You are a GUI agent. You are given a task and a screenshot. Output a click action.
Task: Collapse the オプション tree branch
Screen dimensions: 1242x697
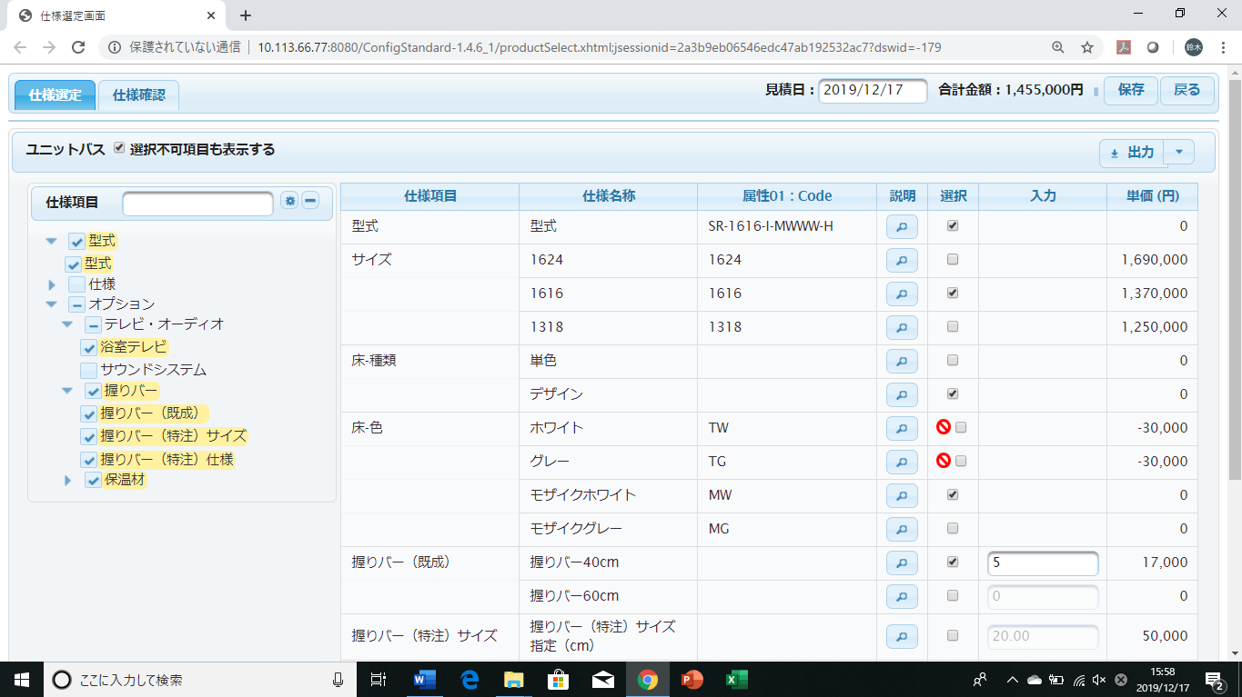(x=52, y=304)
